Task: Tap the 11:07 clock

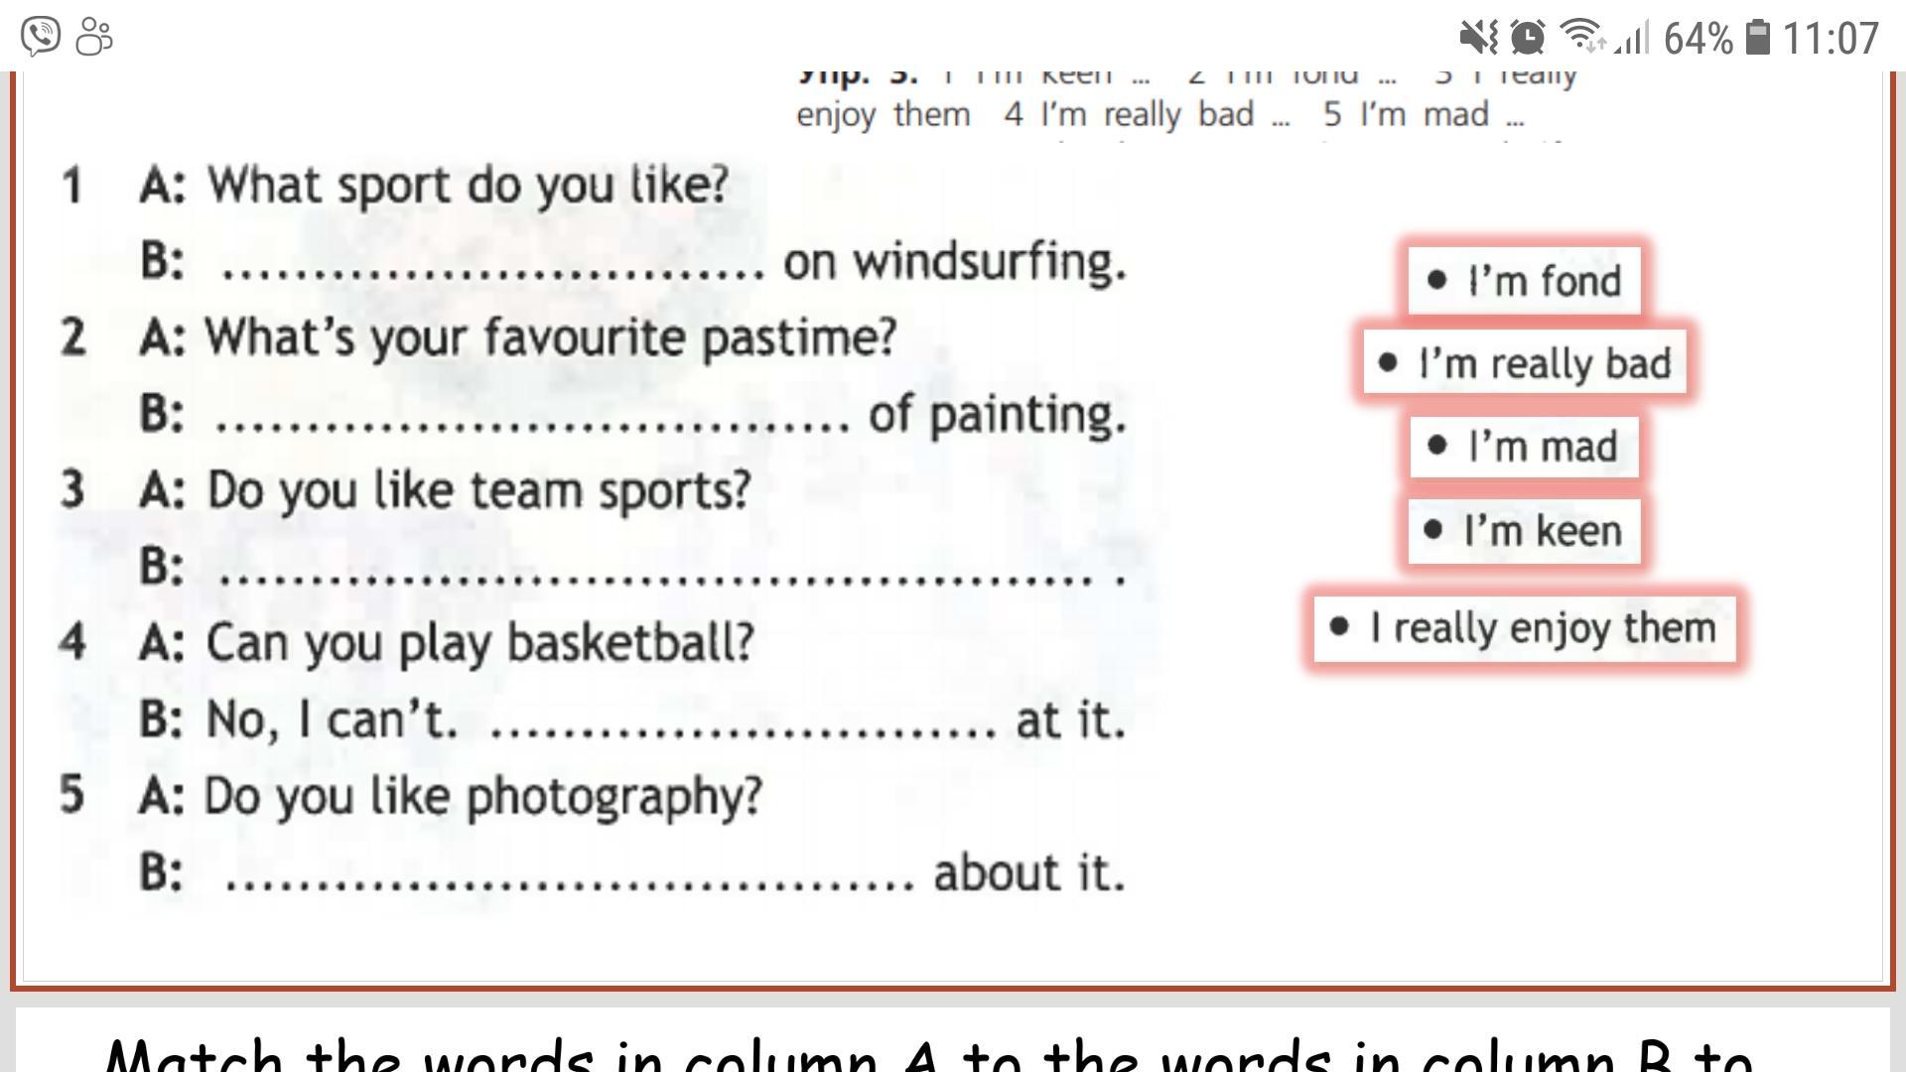Action: click(1831, 39)
